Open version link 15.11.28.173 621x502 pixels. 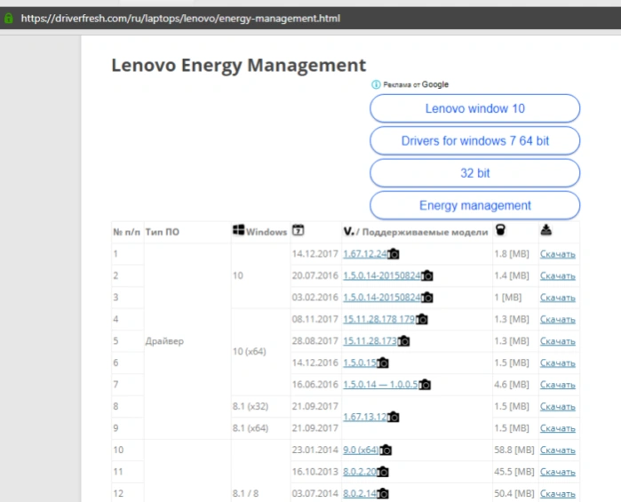coord(370,341)
